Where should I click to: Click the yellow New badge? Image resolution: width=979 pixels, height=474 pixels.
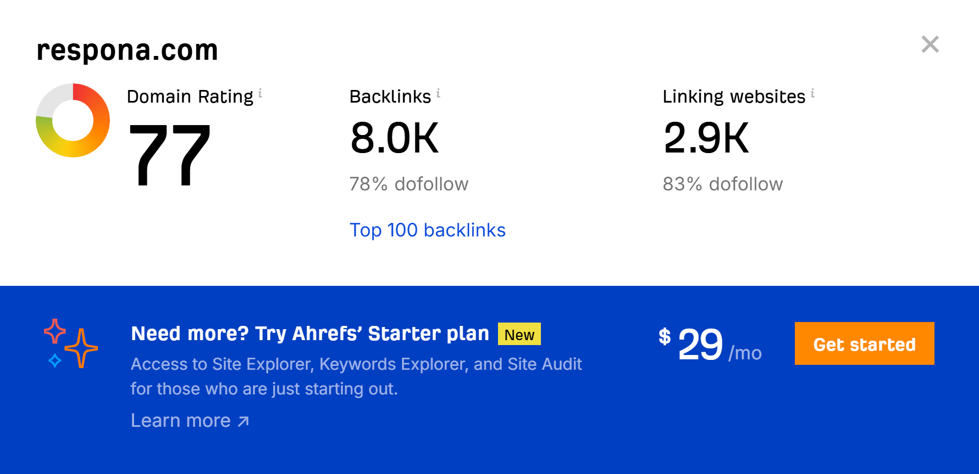(519, 334)
